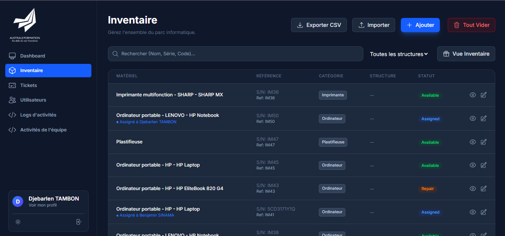The image size is (505, 236).
Task: Edit the HP Laptop IM45 item
Action: 484,165
